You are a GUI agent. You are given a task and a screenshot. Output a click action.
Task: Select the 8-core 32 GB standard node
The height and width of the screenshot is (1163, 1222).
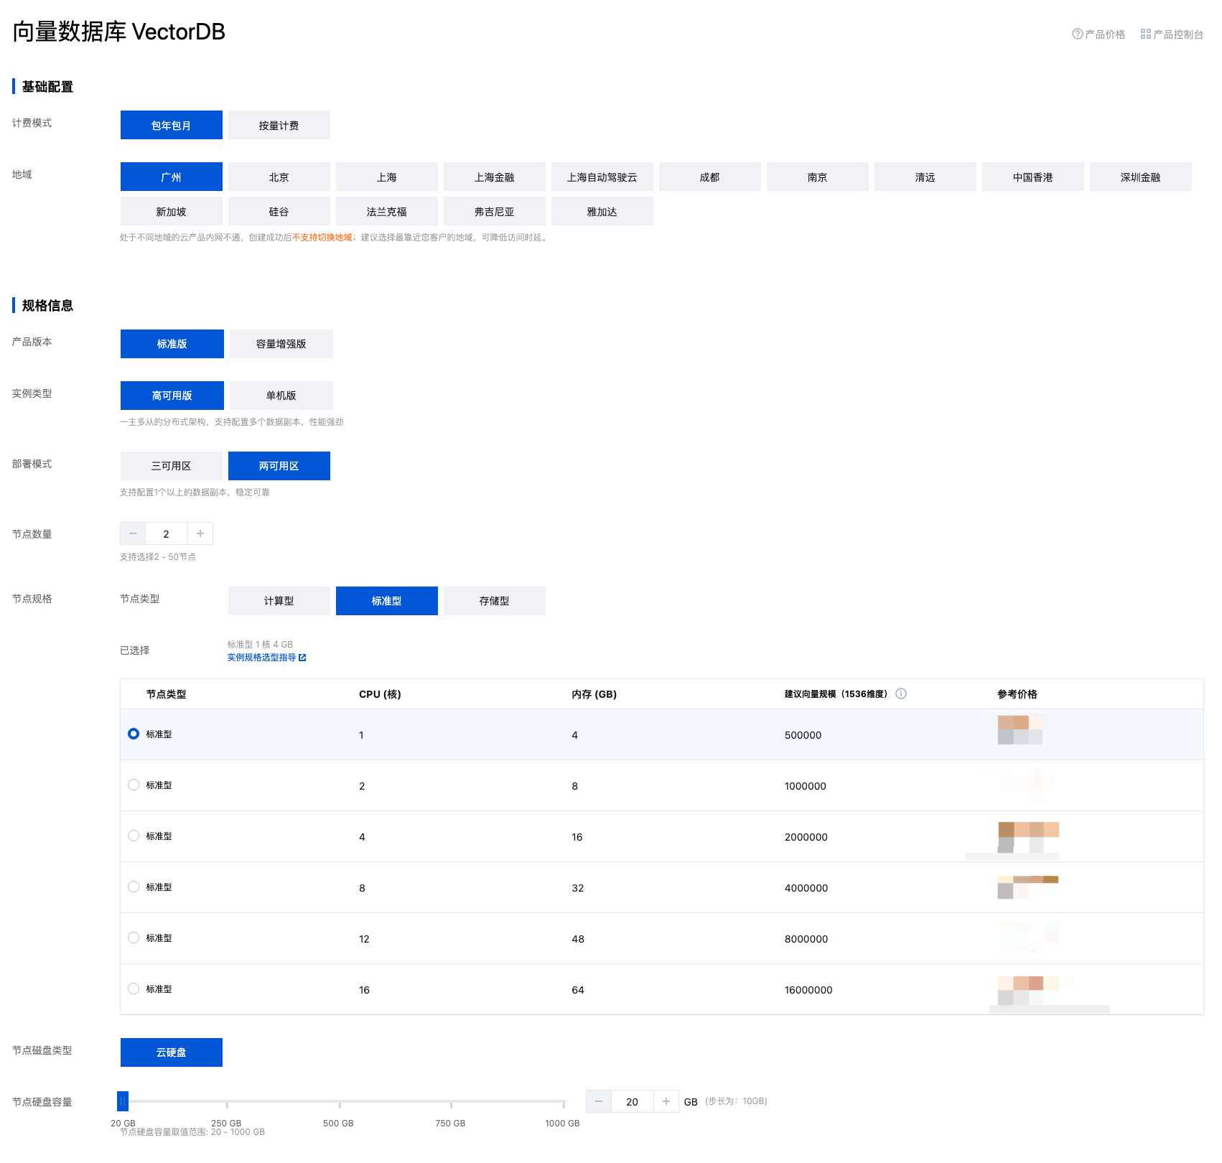(x=134, y=887)
